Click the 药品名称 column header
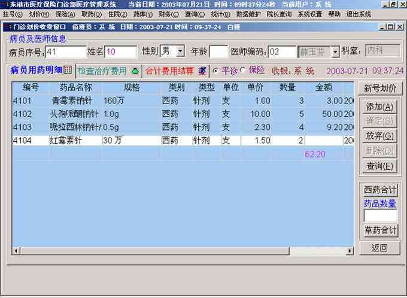This screenshot has width=407, height=298. click(x=75, y=87)
